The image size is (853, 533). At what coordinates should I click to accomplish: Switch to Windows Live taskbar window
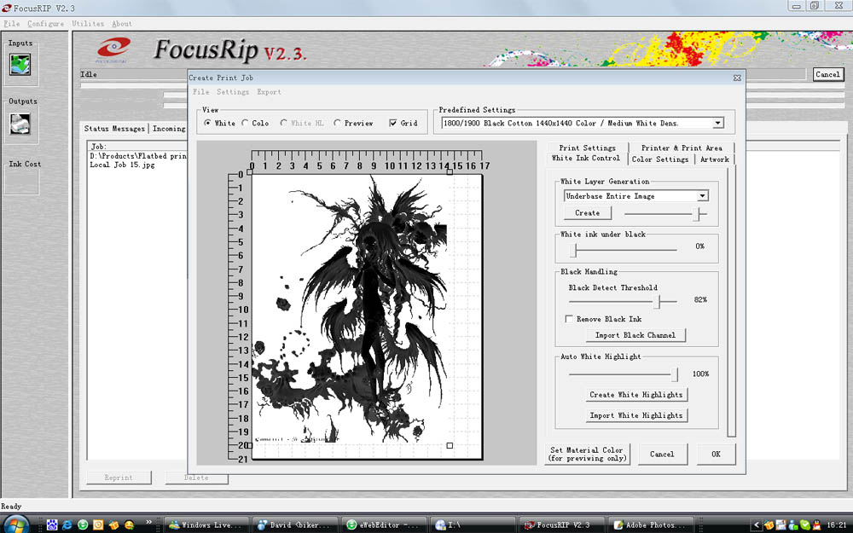[x=205, y=524]
